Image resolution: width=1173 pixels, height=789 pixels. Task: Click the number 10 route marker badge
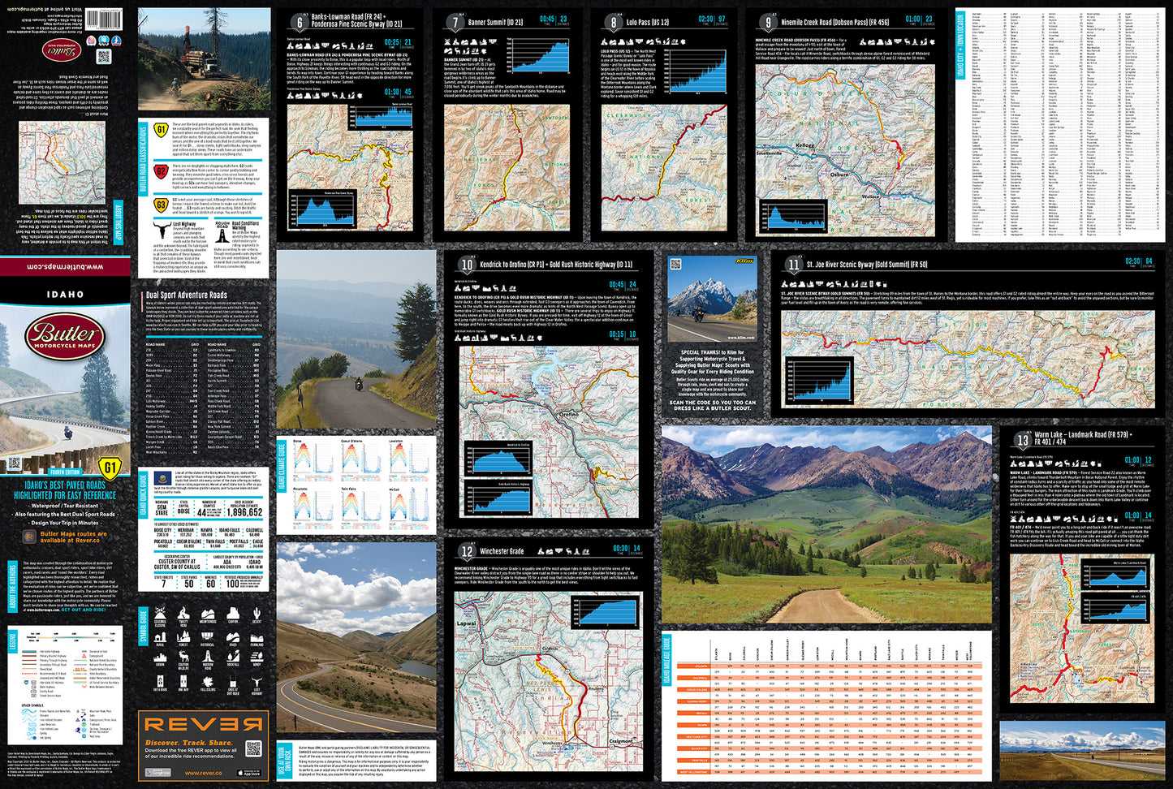466,265
